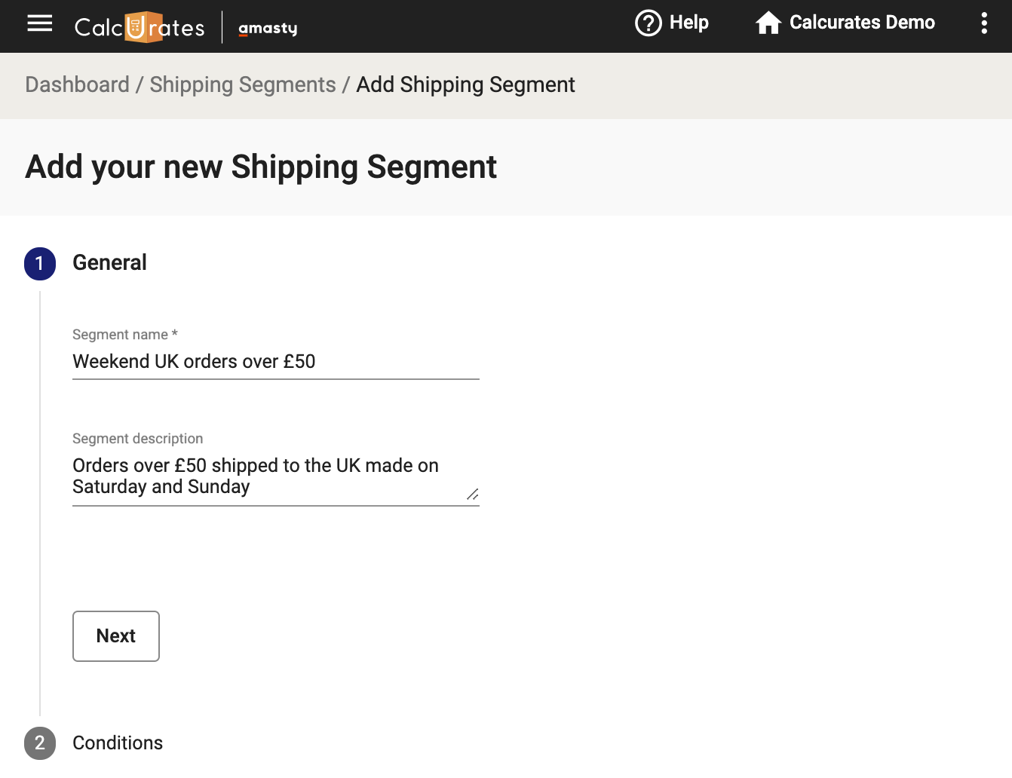Viewport: 1012px width, 778px height.
Task: Go to Dashboard breadcrumb
Action: [x=77, y=84]
